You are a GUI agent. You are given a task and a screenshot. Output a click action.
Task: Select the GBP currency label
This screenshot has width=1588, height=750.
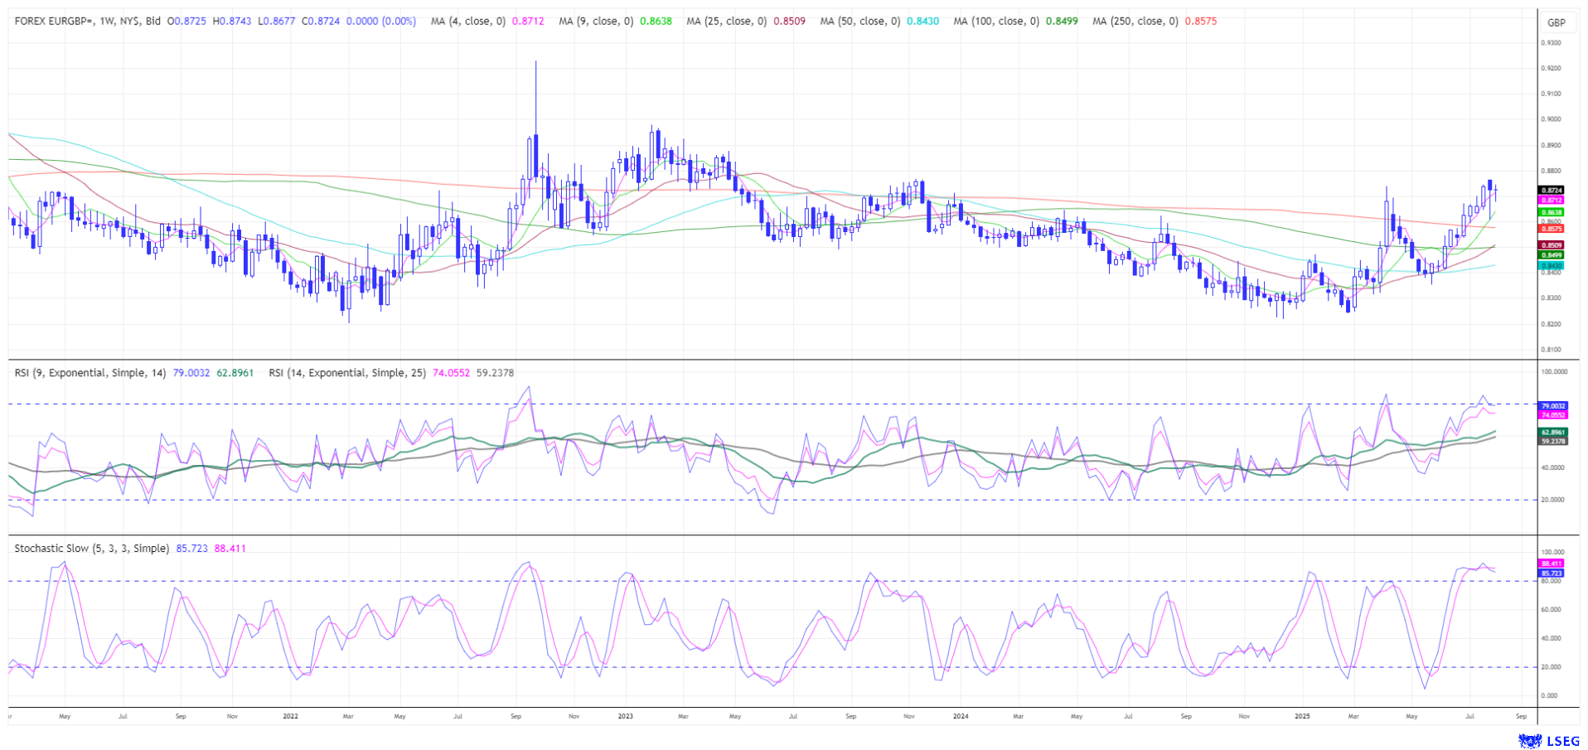(x=1556, y=22)
